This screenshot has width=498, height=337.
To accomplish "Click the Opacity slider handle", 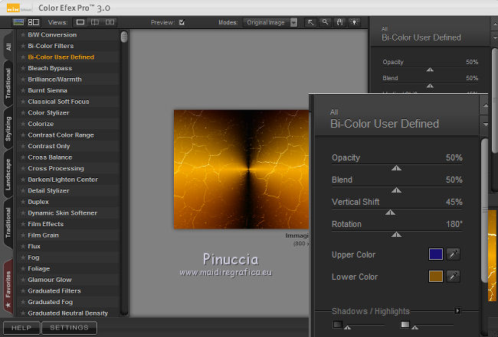I will [x=396, y=167].
